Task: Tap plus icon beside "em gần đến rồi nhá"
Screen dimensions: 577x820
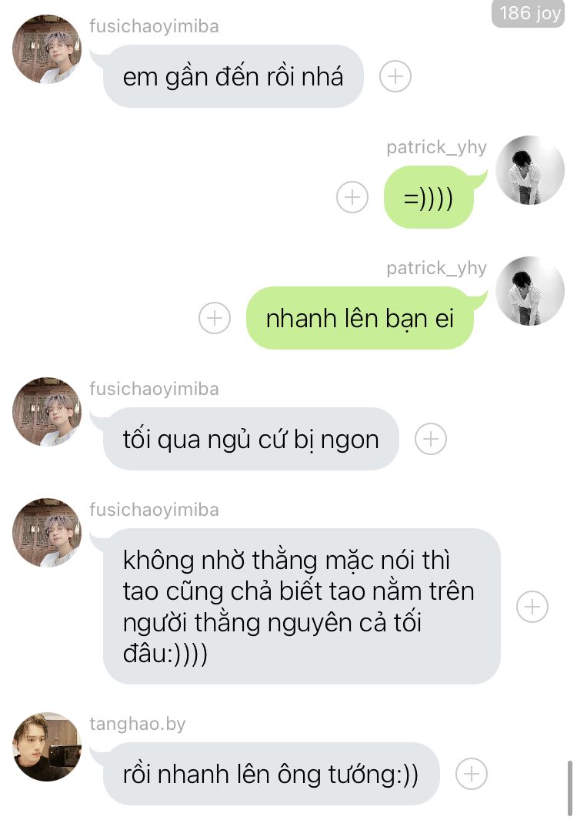Action: point(395,76)
